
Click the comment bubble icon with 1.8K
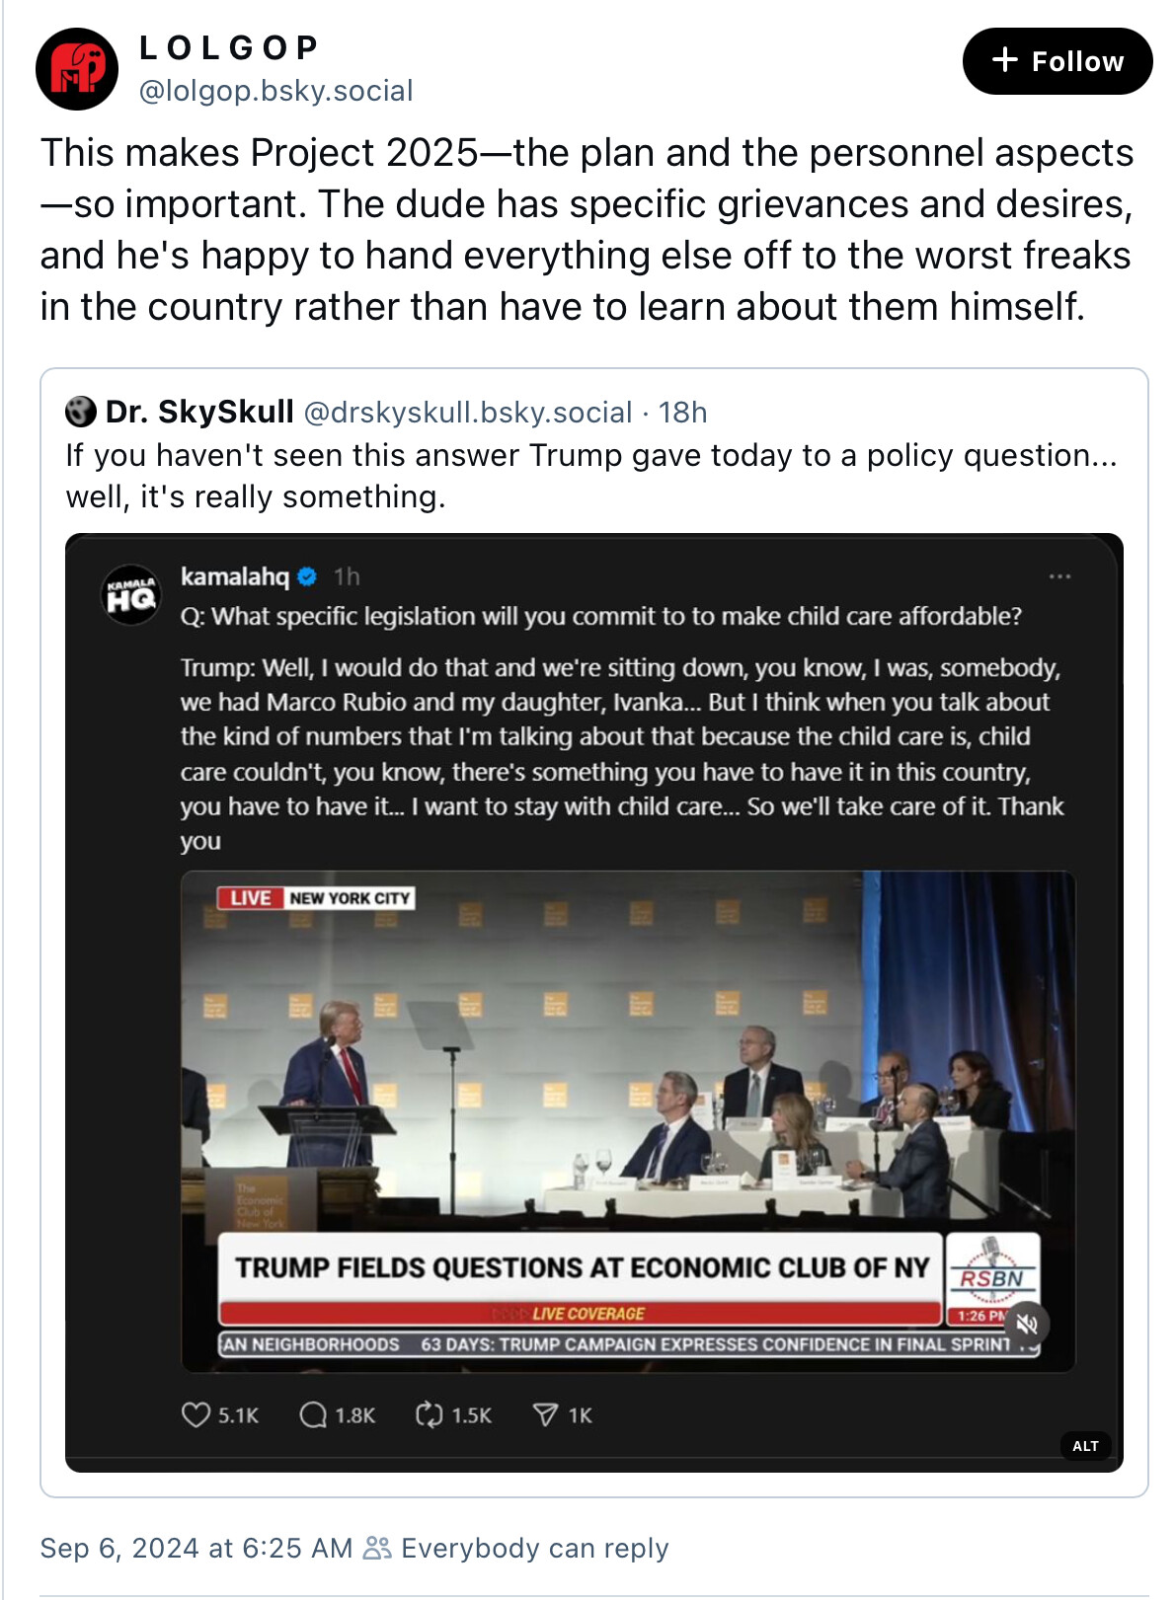point(313,1414)
